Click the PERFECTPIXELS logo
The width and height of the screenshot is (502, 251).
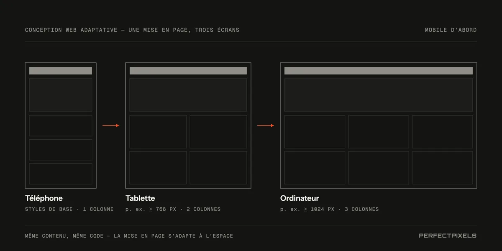(x=448, y=236)
